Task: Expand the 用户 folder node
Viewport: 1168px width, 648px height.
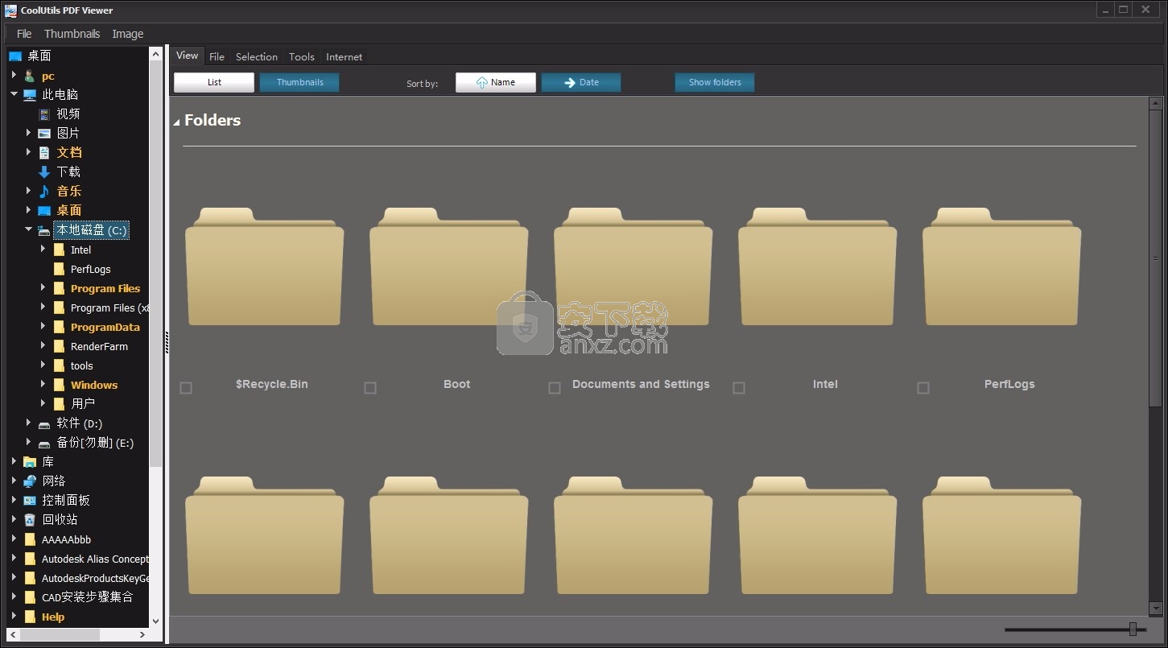Action: pos(43,403)
